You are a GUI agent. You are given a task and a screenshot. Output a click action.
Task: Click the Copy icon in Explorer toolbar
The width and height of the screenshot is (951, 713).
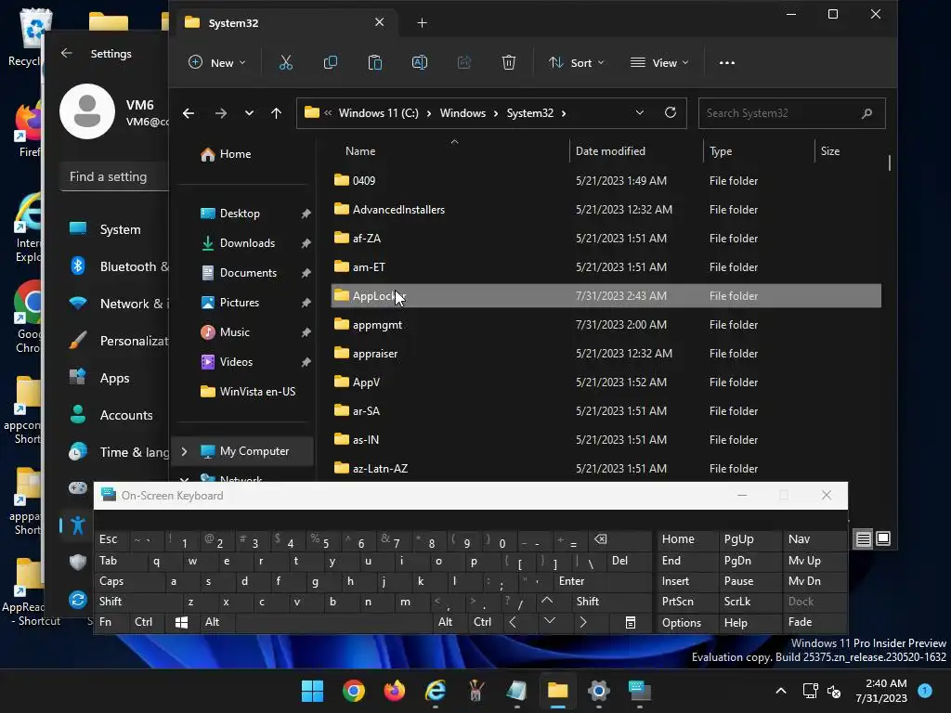coord(331,62)
